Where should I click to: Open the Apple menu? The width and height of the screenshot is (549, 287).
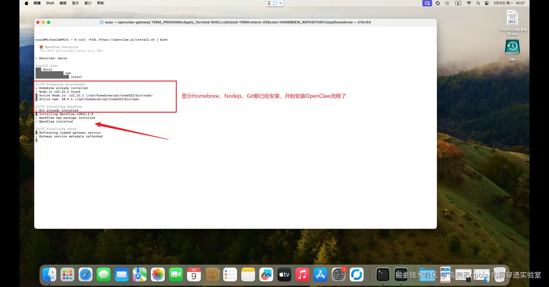(x=27, y=3)
